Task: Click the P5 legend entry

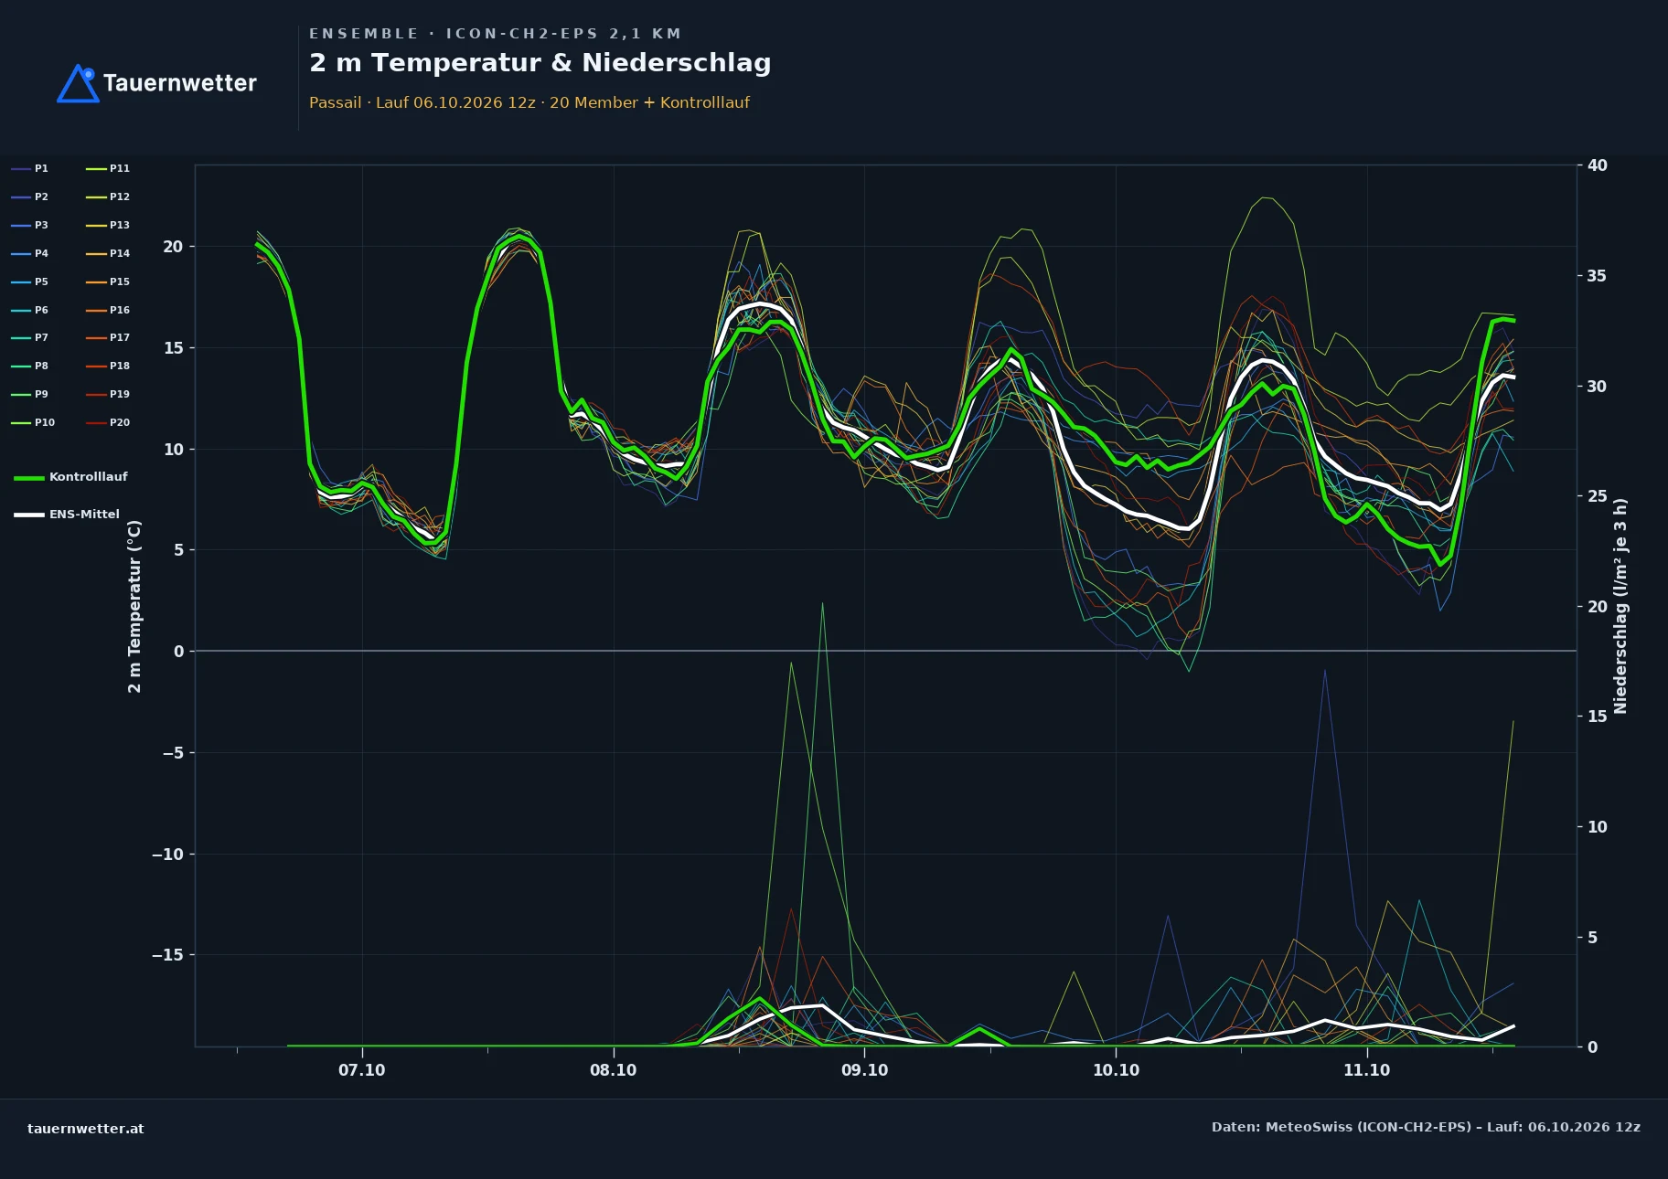Action: 29,281
